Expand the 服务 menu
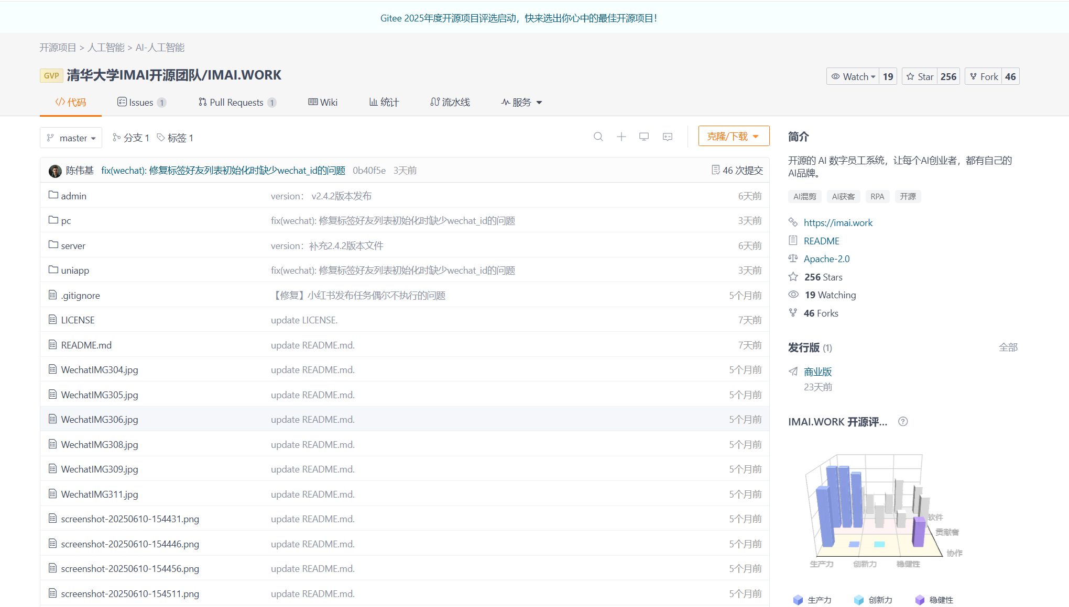1069x607 pixels. tap(521, 103)
